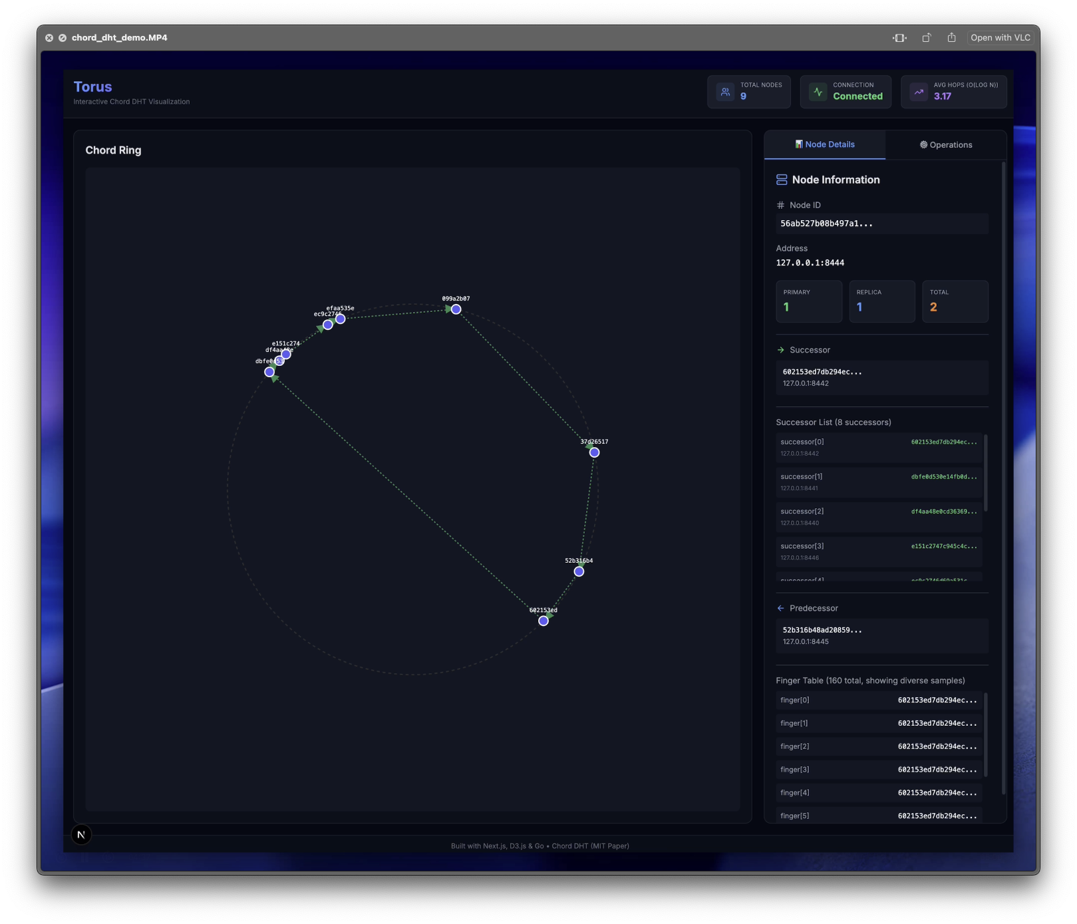Viewport: 1077px width, 924px height.
Task: Click the successor[1] list entry
Action: (x=878, y=482)
